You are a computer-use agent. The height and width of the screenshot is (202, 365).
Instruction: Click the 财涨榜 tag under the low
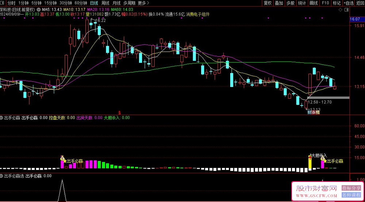click(314, 113)
